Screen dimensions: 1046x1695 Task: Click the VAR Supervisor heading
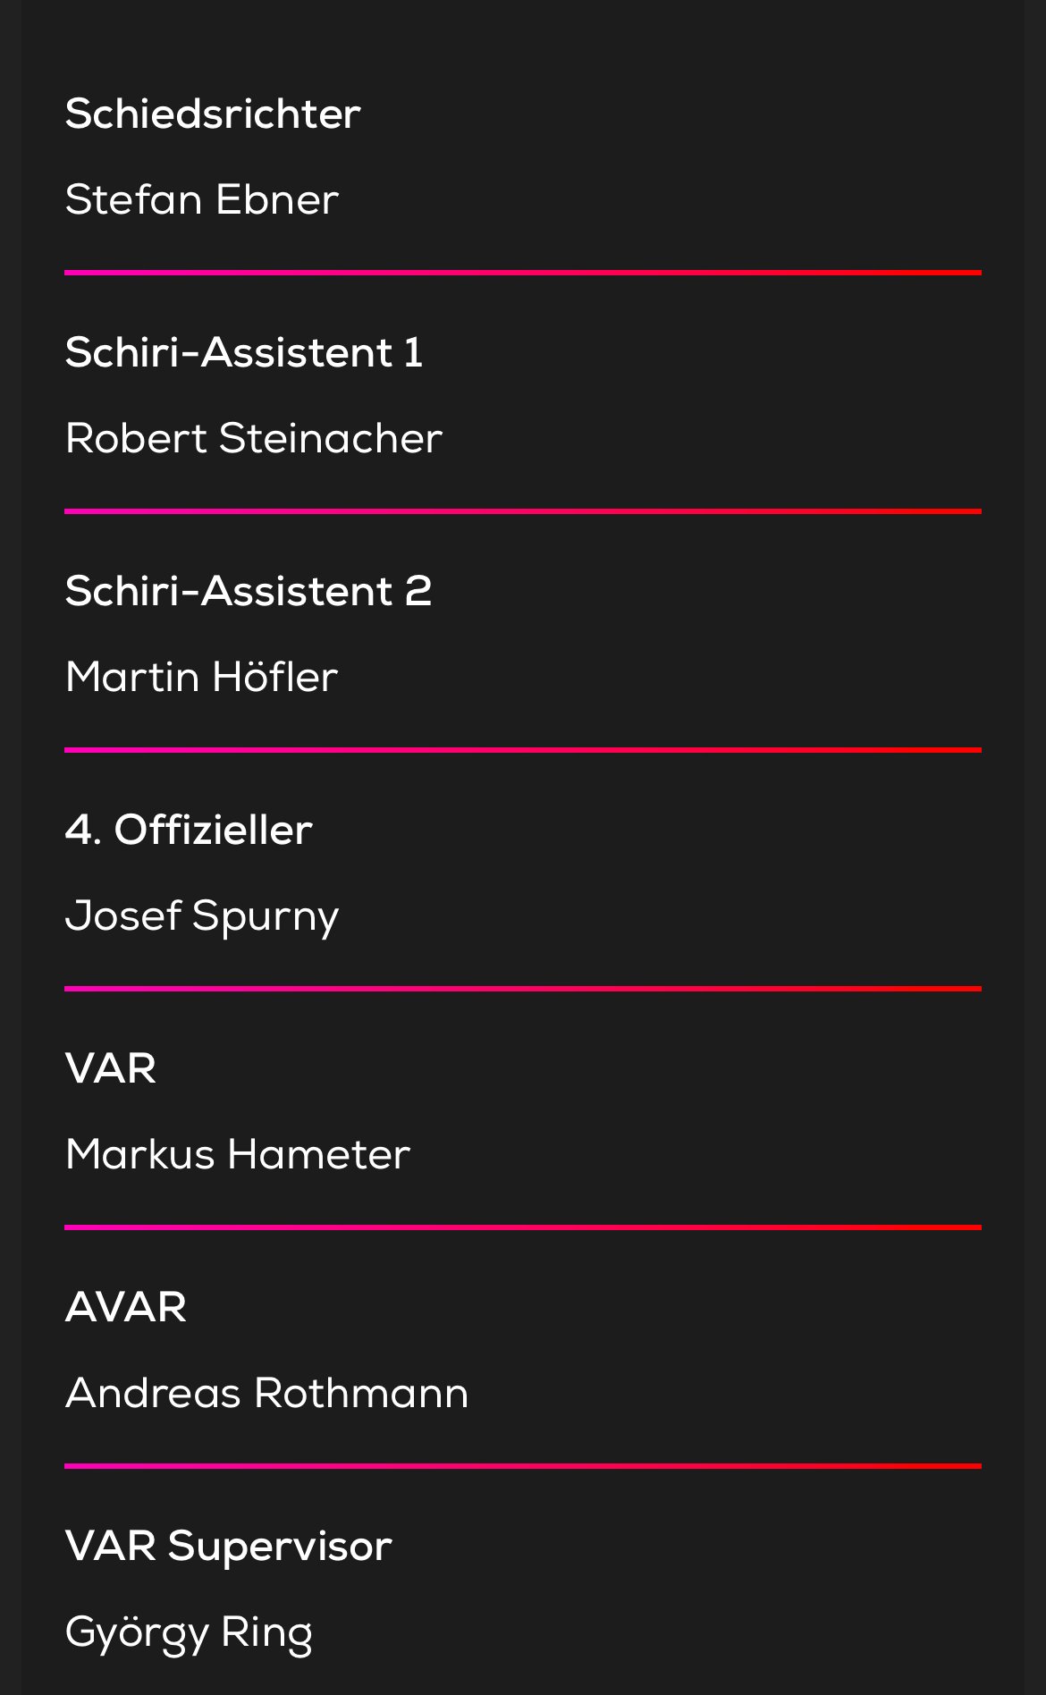(x=229, y=1547)
